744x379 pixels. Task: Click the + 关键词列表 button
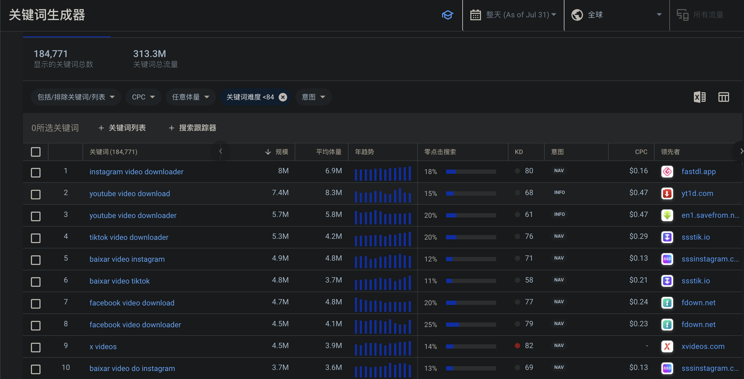122,128
